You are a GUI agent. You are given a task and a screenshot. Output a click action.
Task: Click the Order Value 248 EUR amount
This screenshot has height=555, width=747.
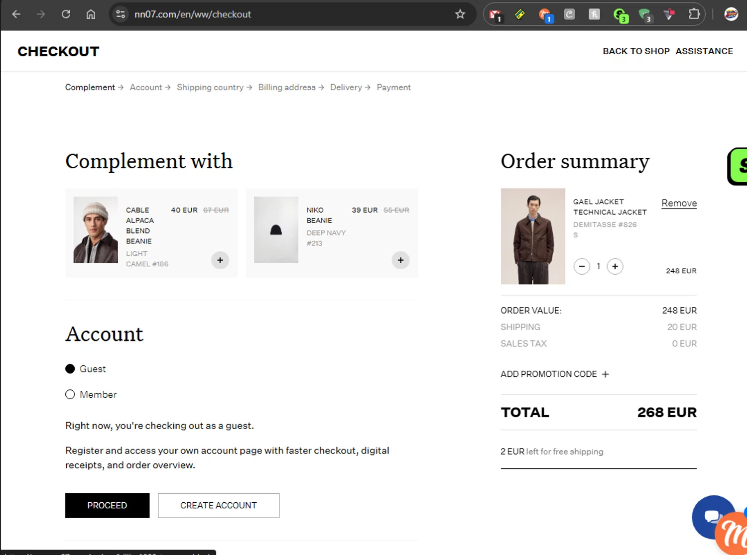click(679, 310)
